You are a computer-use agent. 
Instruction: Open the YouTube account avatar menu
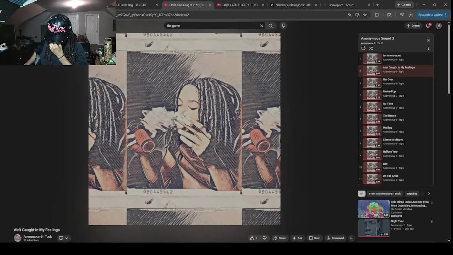point(438,25)
